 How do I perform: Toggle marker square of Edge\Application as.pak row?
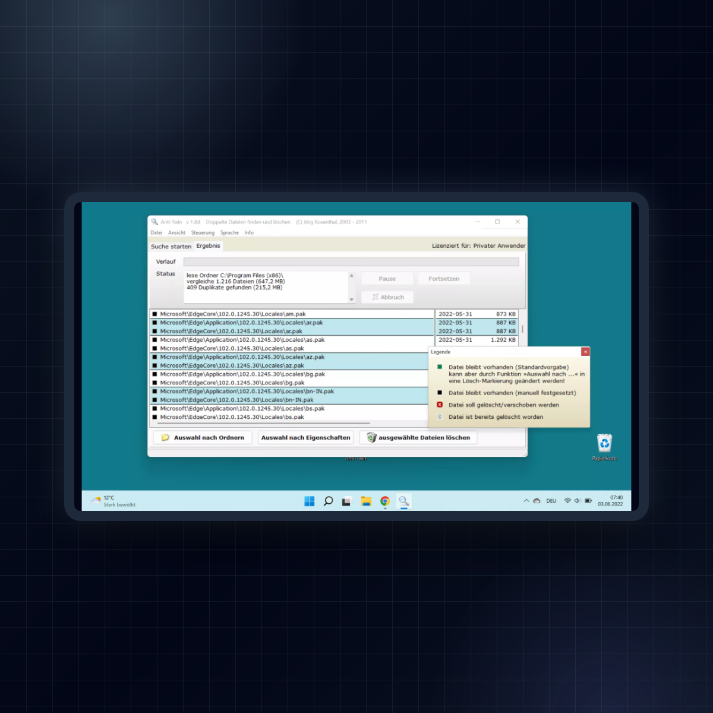point(154,340)
